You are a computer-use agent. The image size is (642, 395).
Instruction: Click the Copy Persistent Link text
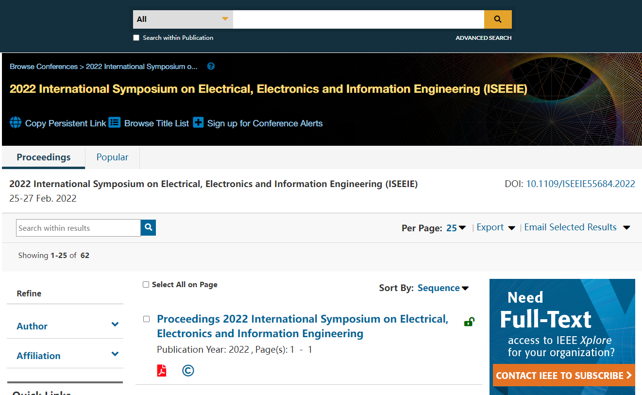pos(66,123)
